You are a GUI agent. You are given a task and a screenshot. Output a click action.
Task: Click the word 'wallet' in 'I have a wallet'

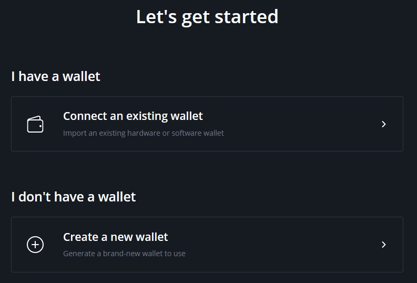[x=81, y=76]
